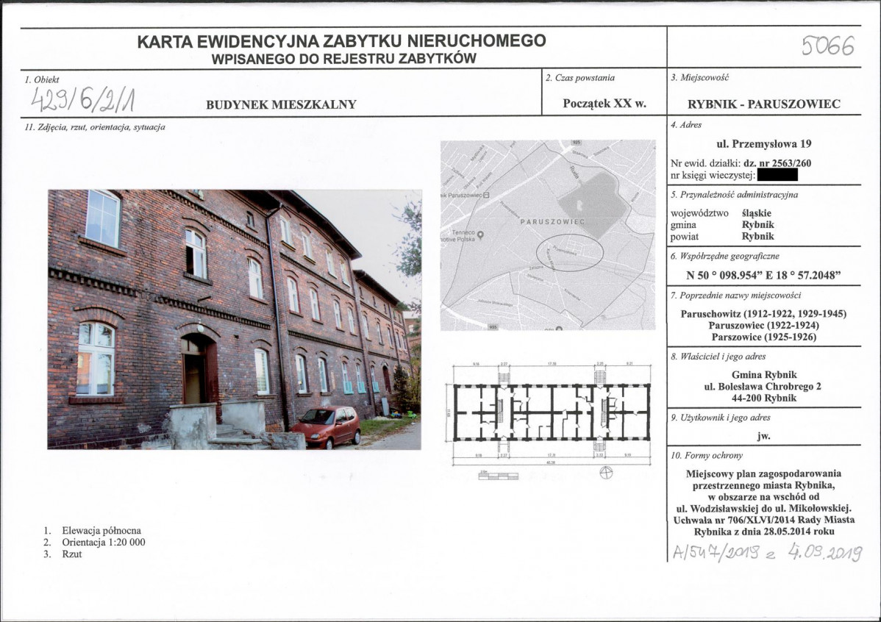The height and width of the screenshot is (622, 881).
Task: Click the label '2. Czas powstania'
Action: (x=579, y=78)
